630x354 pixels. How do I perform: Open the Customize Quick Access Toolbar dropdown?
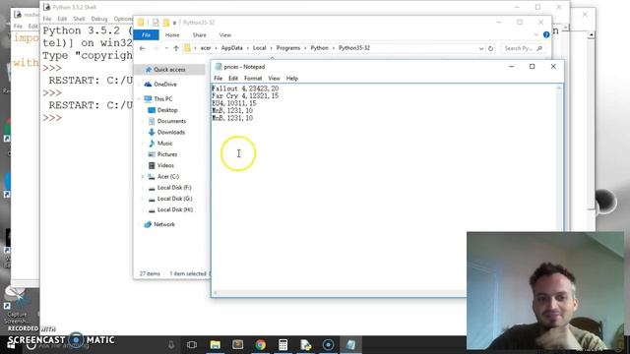point(174,23)
